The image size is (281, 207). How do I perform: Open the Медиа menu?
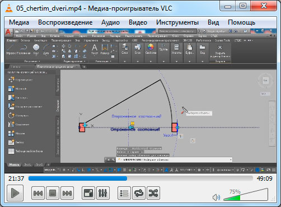point(19,22)
